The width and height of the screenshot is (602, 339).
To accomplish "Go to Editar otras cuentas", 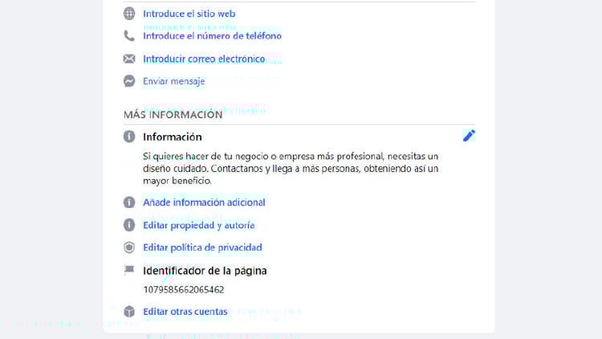I will pos(185,311).
